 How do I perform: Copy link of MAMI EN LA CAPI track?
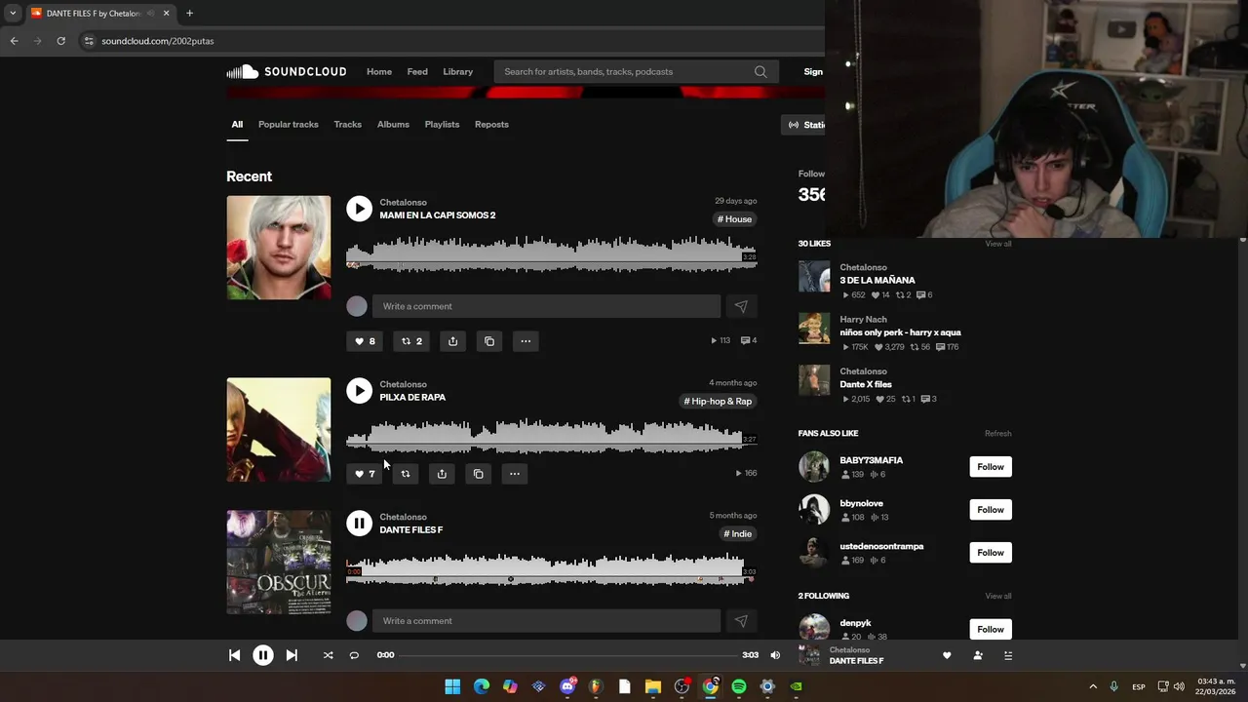(x=489, y=341)
